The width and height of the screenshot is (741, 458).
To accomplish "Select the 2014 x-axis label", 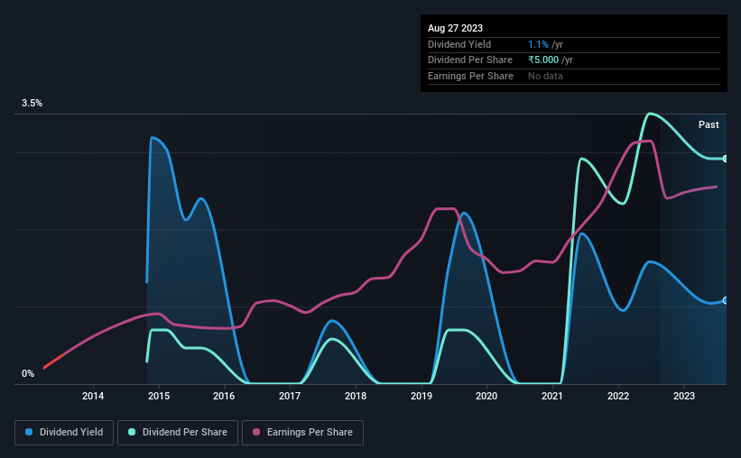I will tap(93, 396).
